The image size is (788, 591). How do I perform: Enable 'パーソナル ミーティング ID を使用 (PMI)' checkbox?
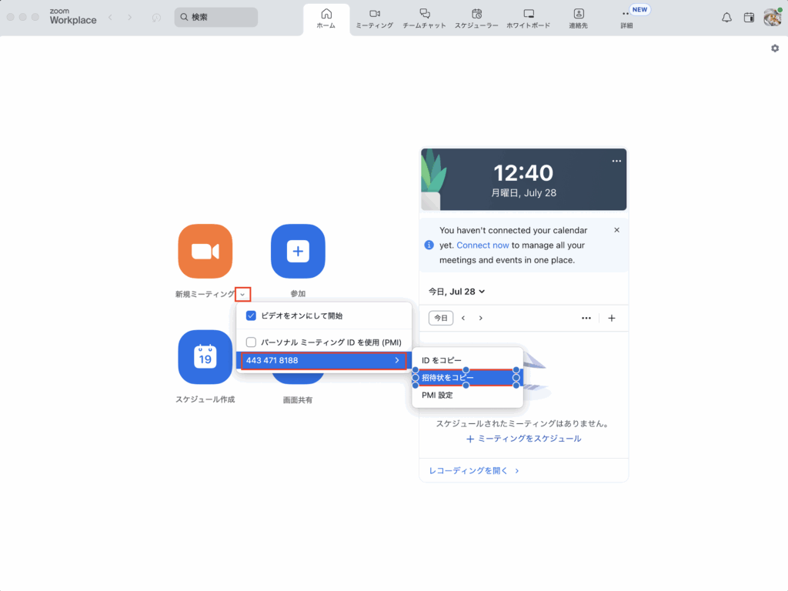click(251, 342)
